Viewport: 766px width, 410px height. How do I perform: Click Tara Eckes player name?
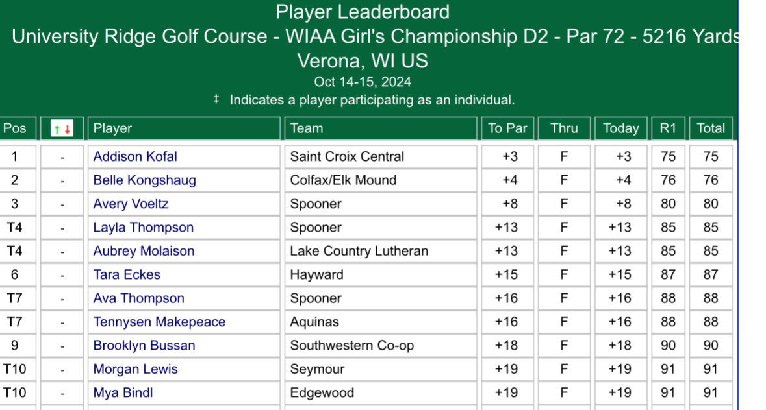[x=127, y=274]
